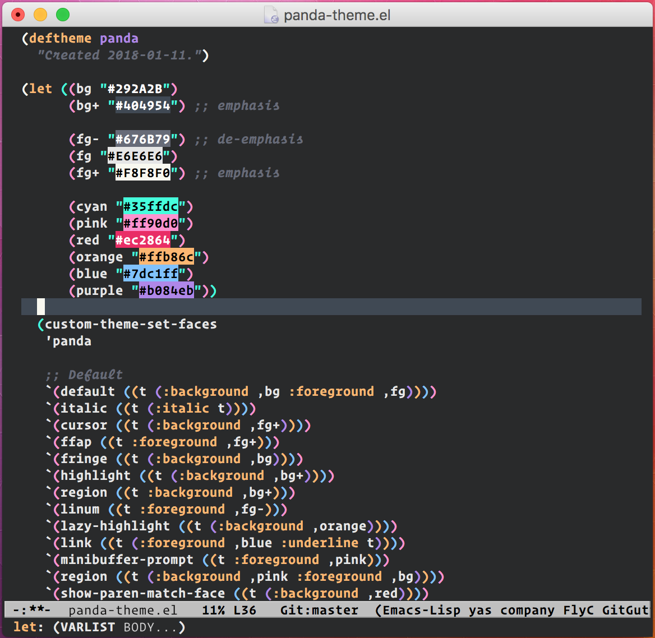Viewport: 655px width, 638px height.
Task: Click the L36 line number in mode line
Action: point(245,610)
